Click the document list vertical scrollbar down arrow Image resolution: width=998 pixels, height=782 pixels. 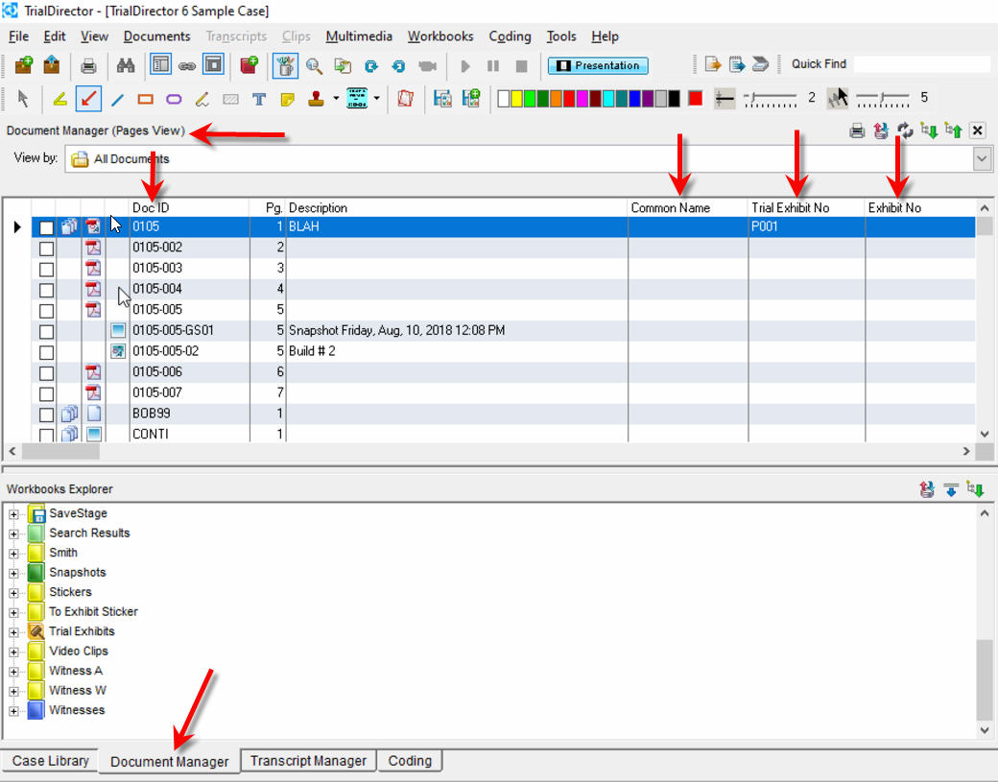tap(984, 434)
